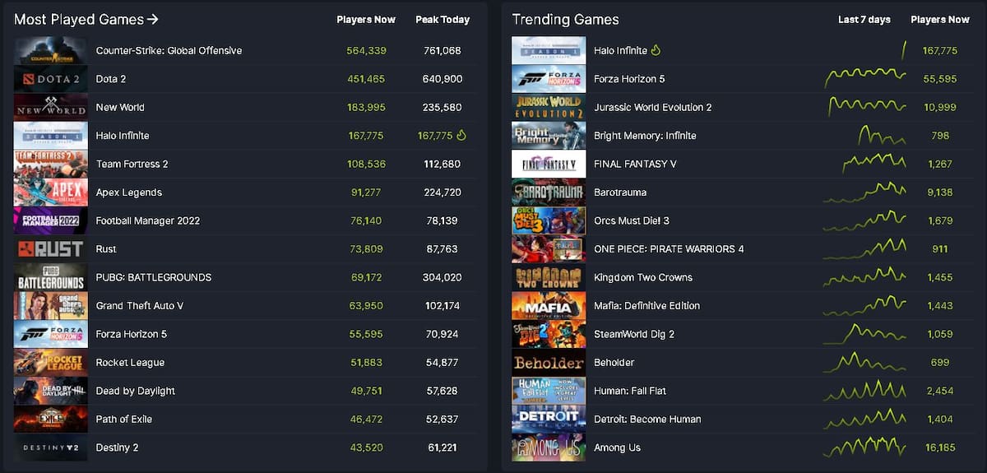Click the Grand Theft Auto V thumbnail
Image resolution: width=987 pixels, height=473 pixels.
50,306
